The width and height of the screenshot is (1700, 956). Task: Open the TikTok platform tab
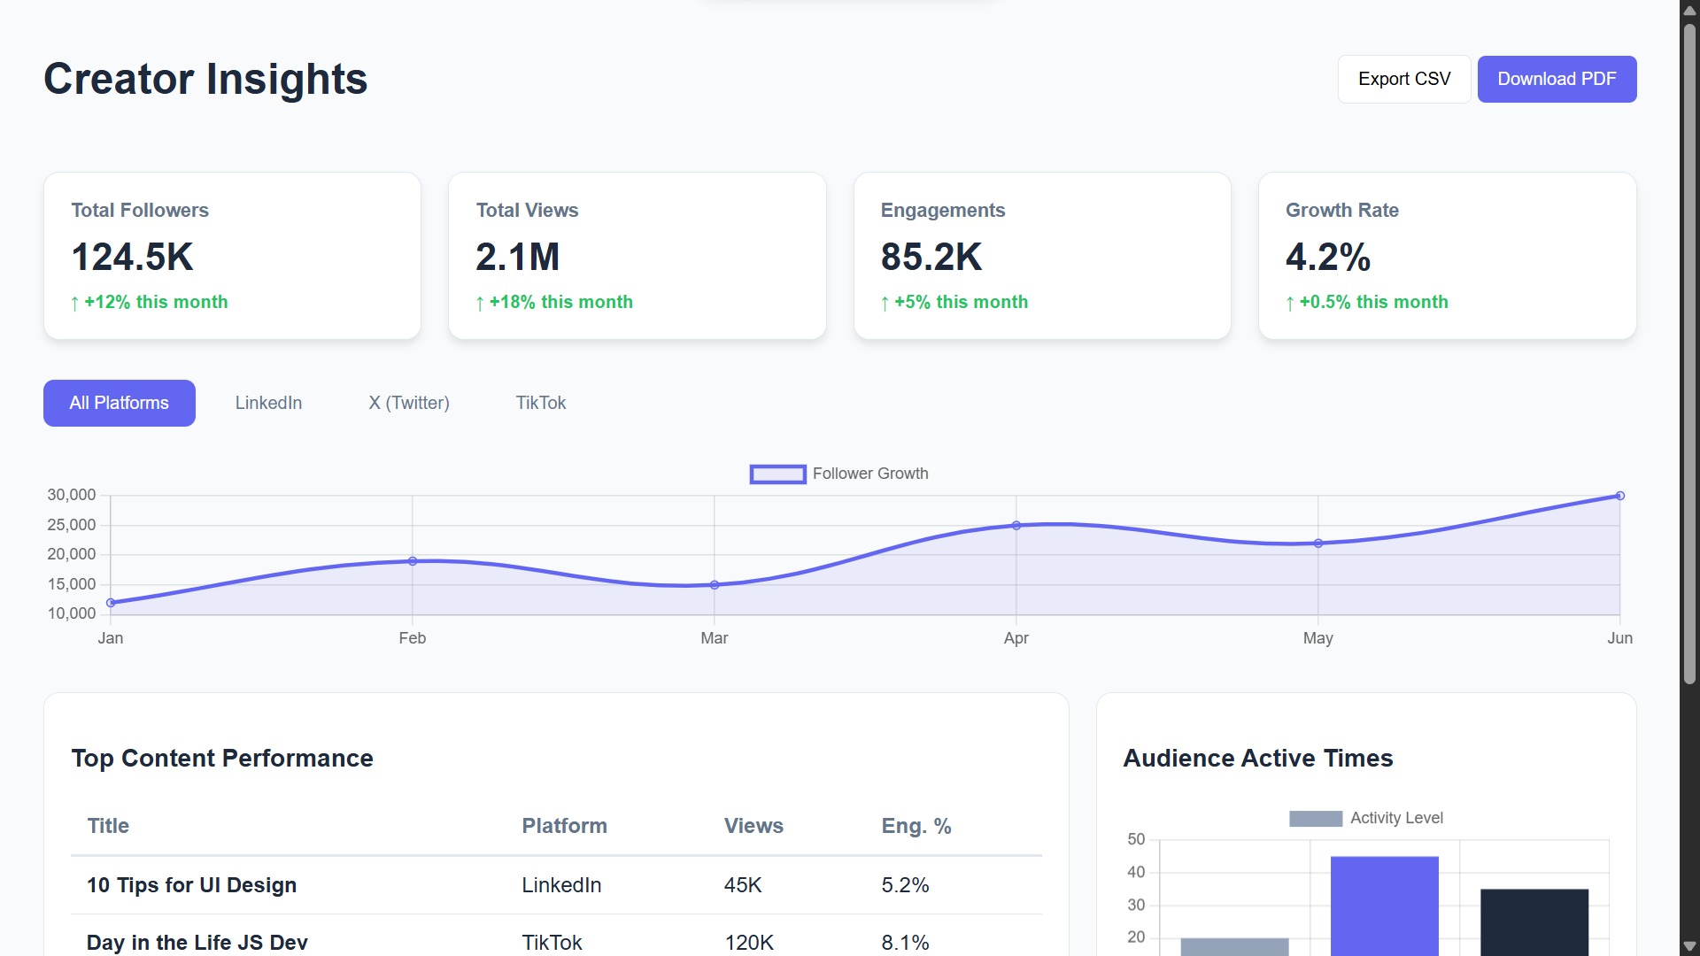540,403
